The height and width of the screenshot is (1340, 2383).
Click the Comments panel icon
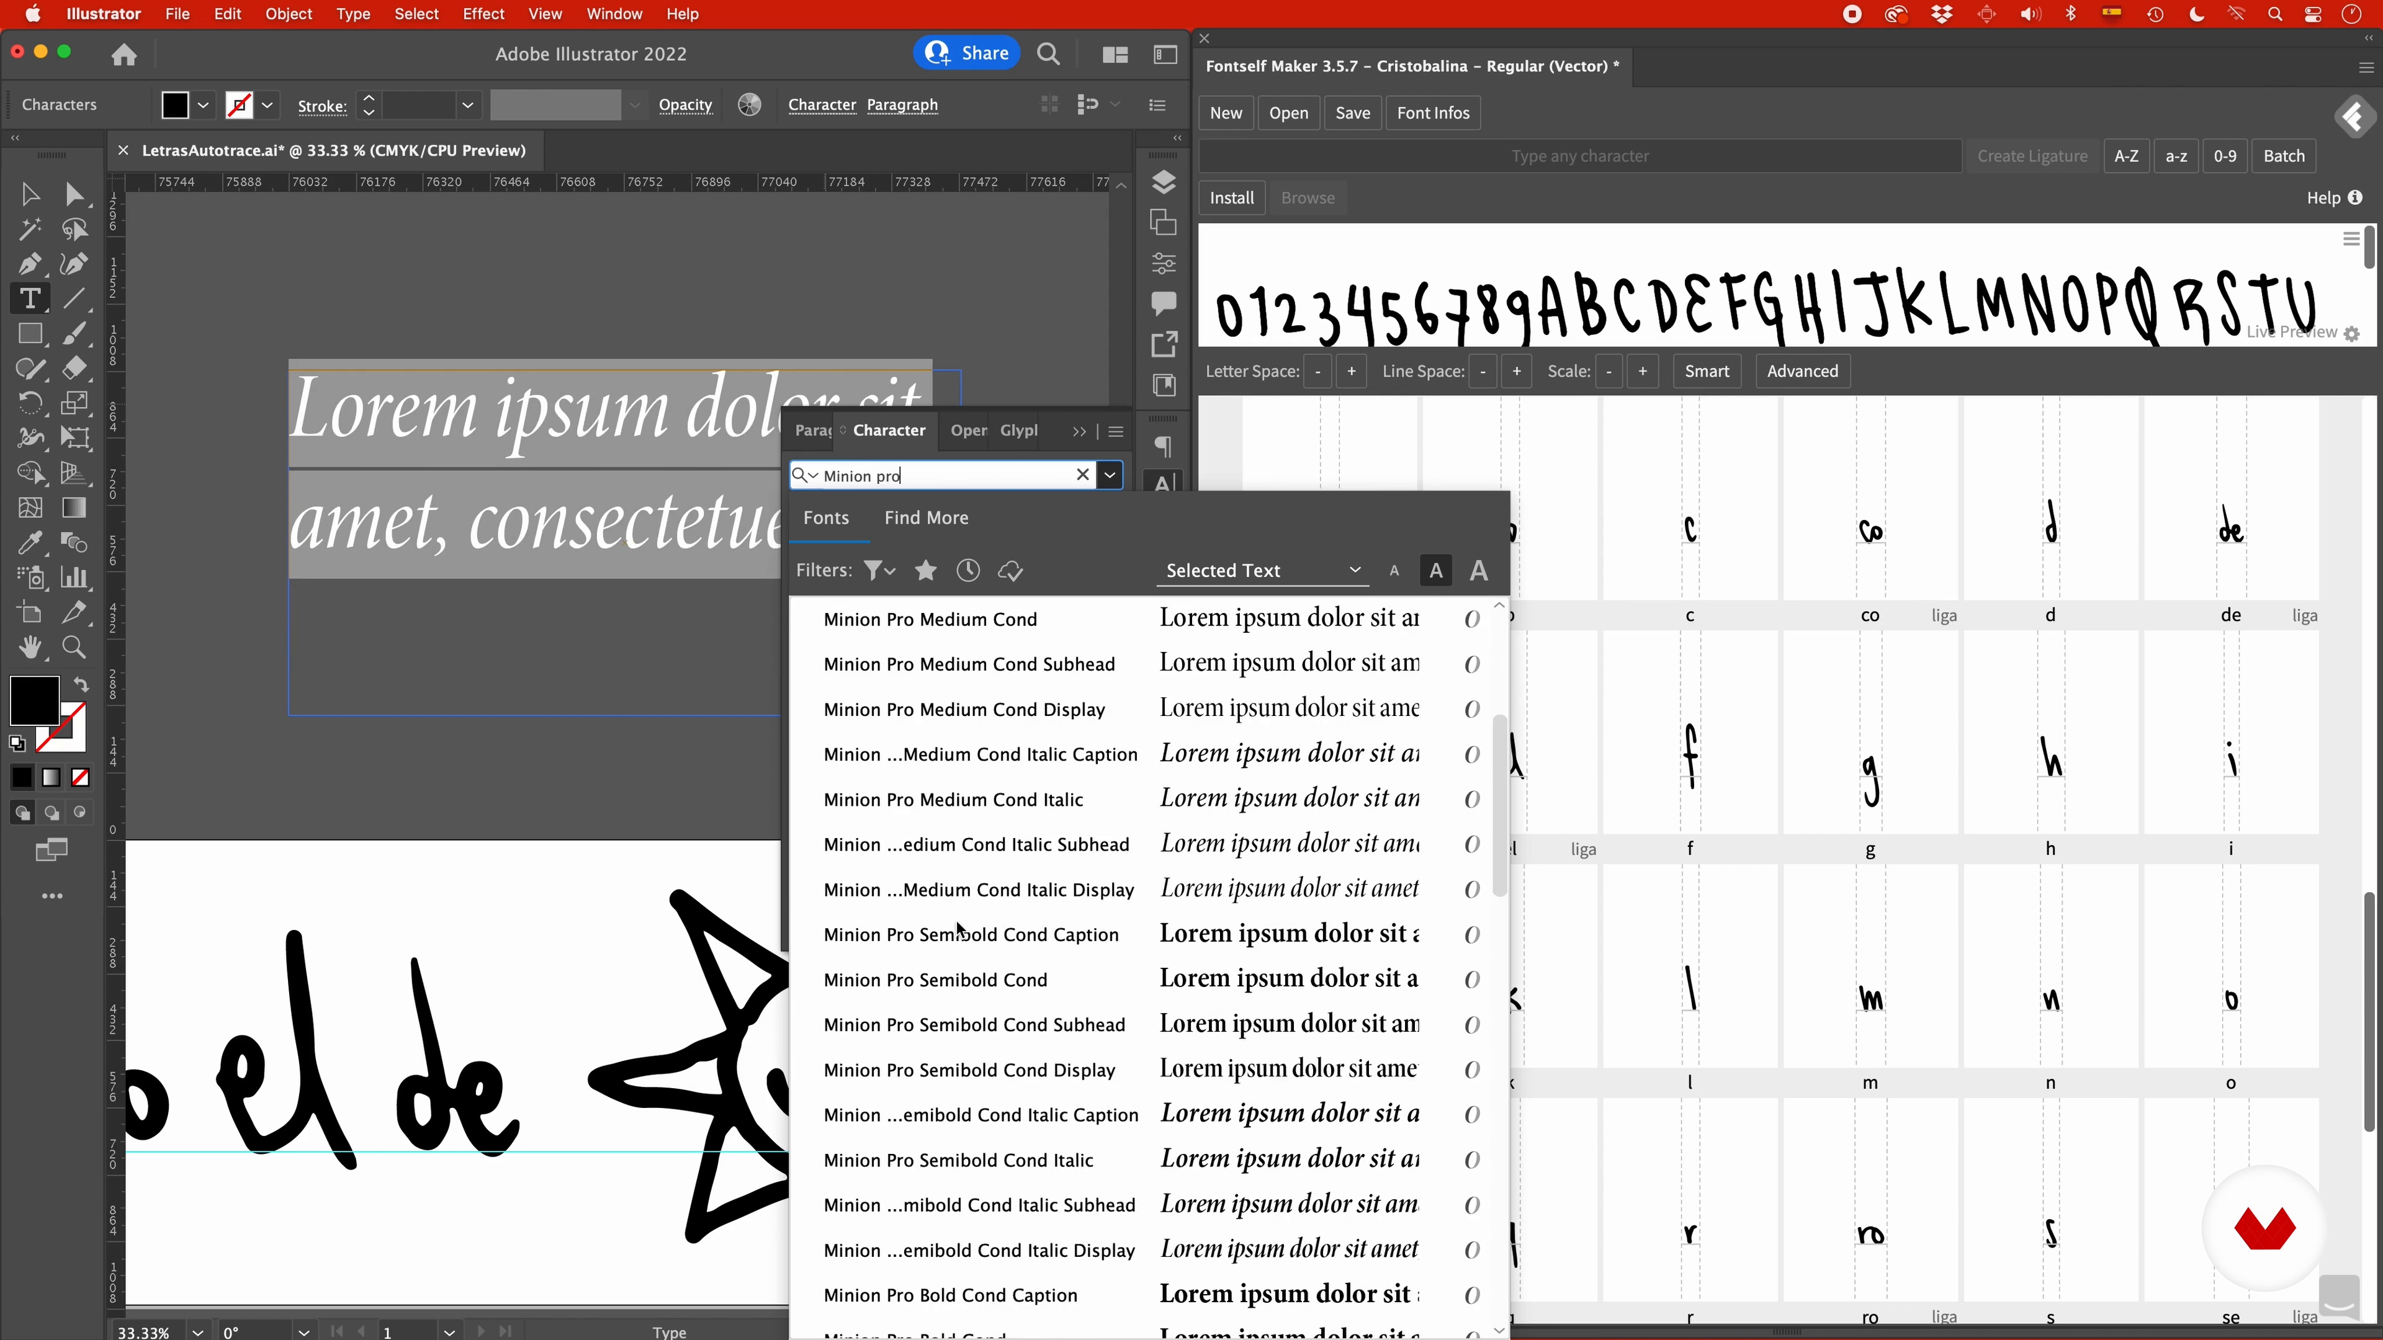(1164, 302)
